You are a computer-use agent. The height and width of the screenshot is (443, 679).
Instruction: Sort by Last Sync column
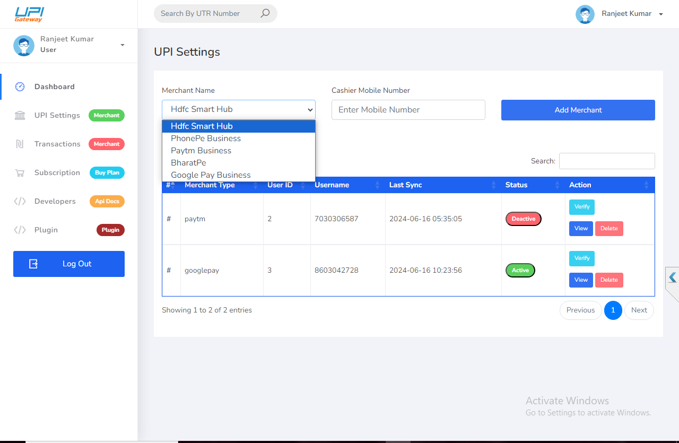pyautogui.click(x=443, y=185)
